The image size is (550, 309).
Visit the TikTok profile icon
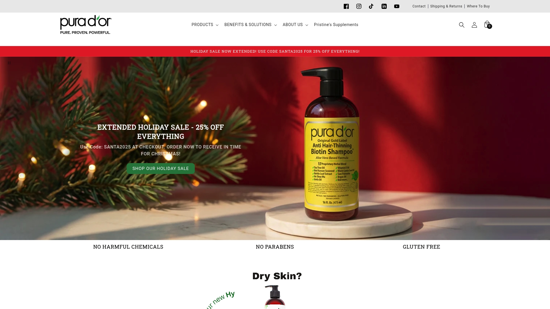[371, 6]
